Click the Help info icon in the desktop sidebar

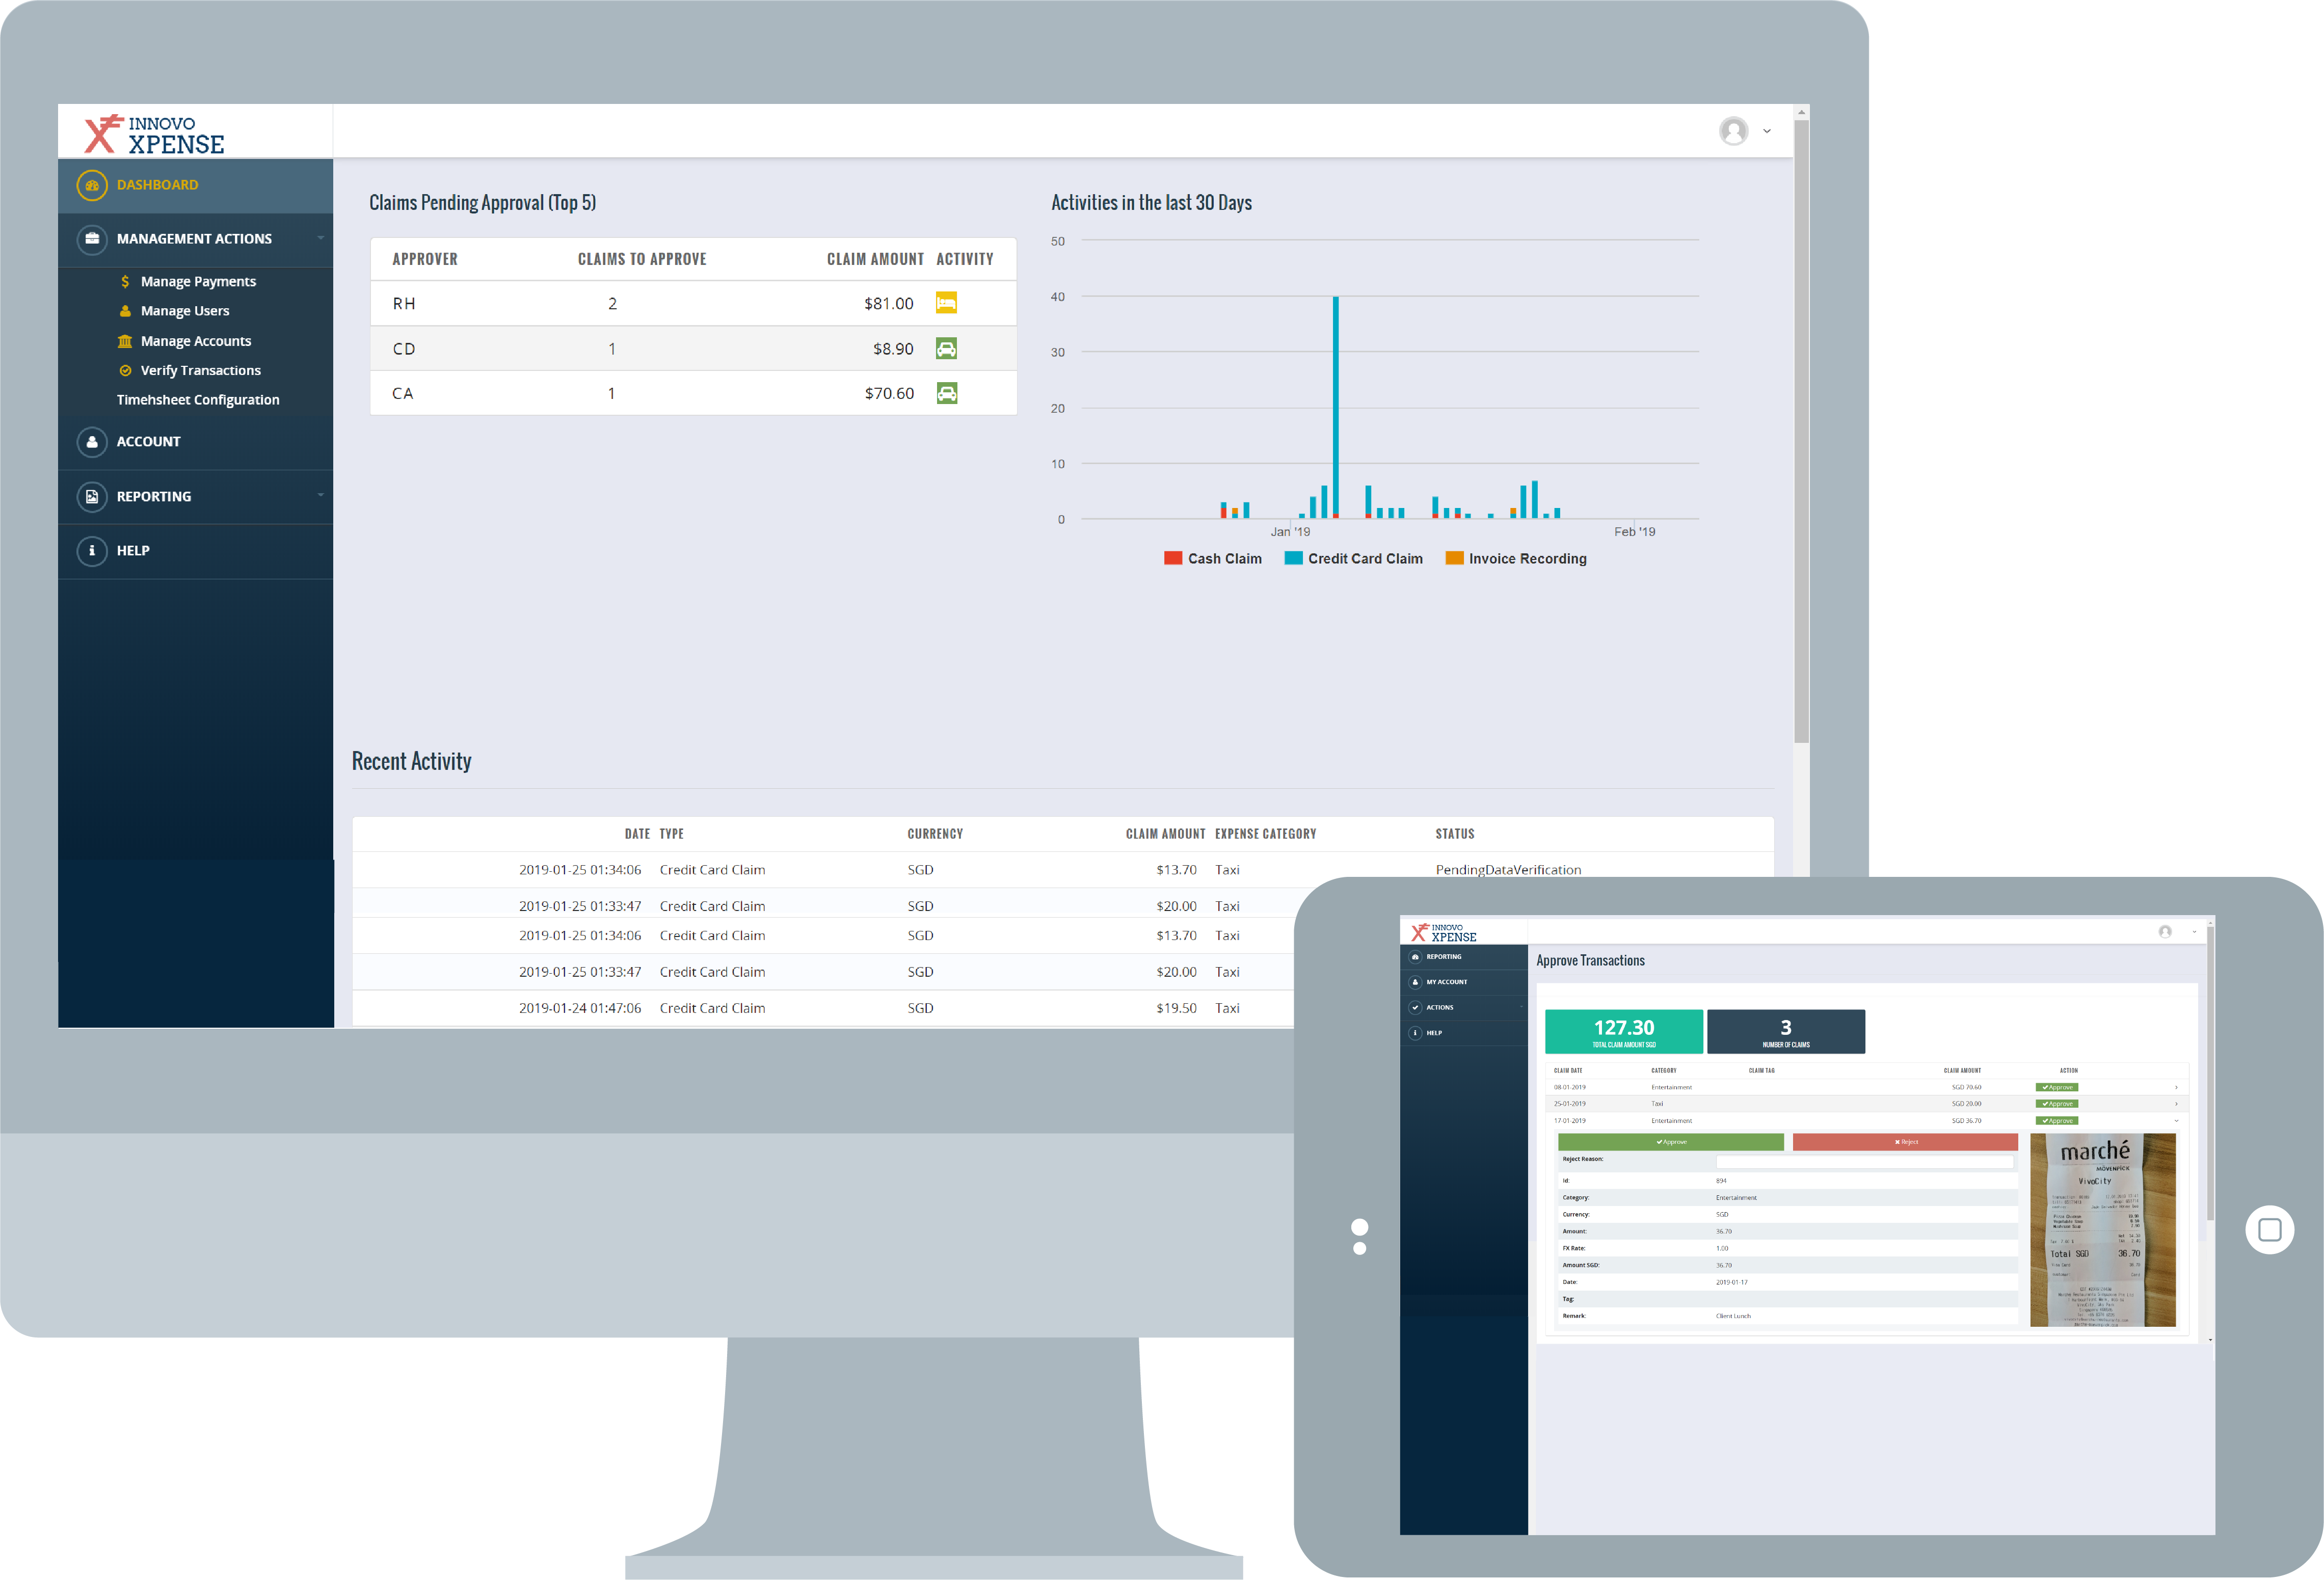tap(92, 551)
